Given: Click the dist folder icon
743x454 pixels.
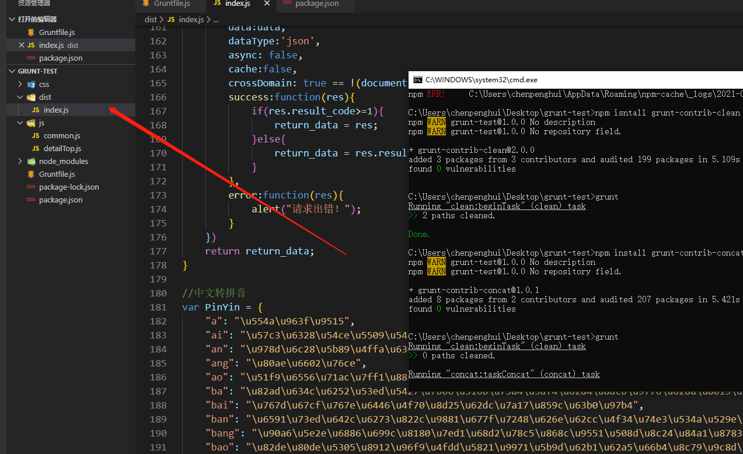Looking at the screenshot, I should (x=32, y=97).
